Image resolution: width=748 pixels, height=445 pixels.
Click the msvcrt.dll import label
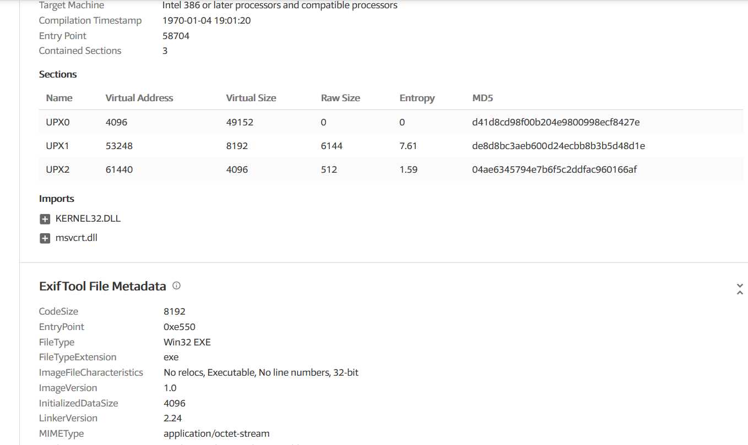tap(77, 238)
